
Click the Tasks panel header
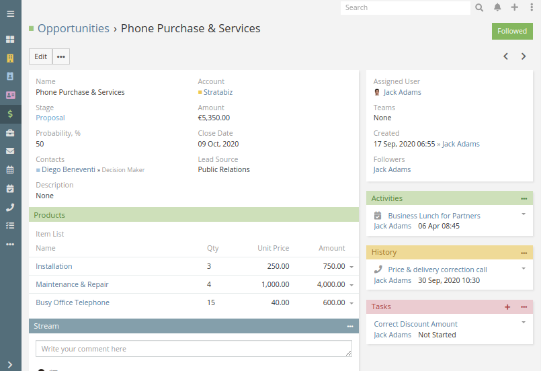tap(449, 306)
